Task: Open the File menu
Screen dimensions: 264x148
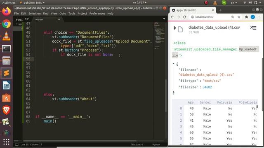Action: point(16,14)
